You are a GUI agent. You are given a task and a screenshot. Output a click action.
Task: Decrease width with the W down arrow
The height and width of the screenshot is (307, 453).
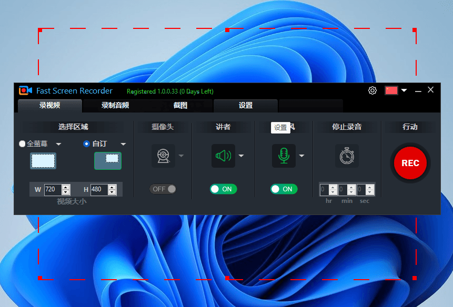tap(66, 192)
